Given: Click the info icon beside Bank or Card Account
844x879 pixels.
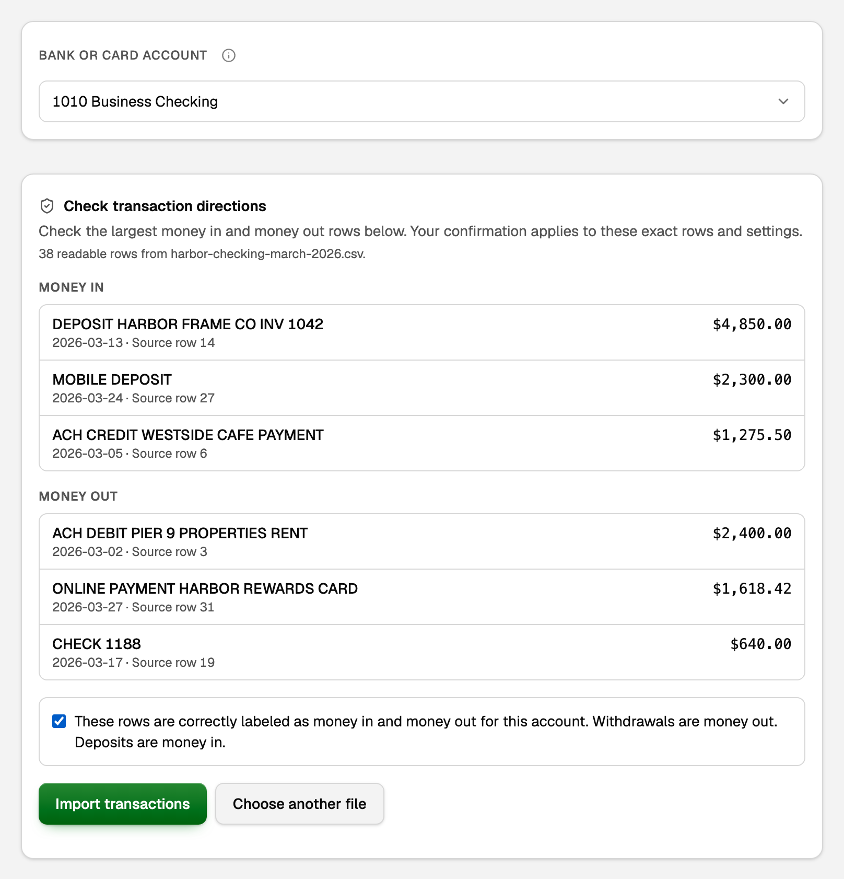Looking at the screenshot, I should 229,55.
